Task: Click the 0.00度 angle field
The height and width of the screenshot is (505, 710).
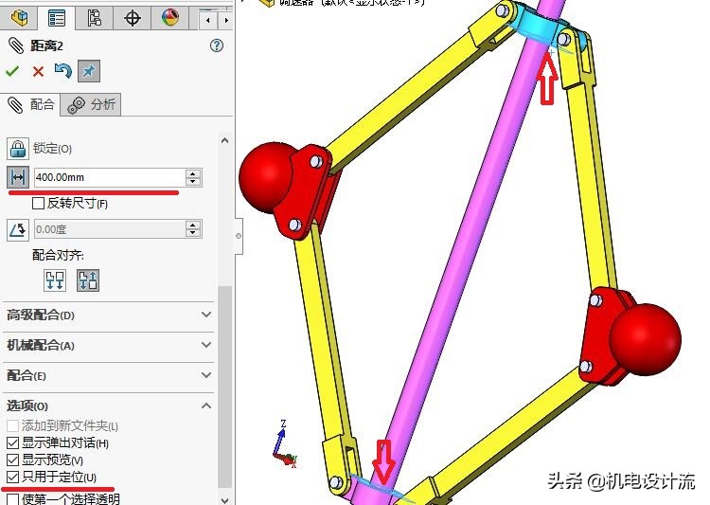Action: click(109, 229)
